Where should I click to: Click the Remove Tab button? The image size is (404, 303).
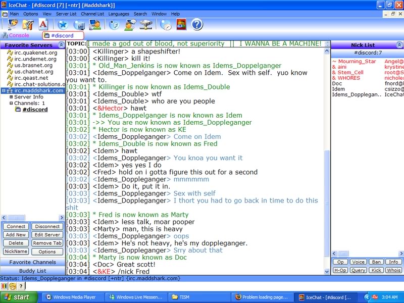point(47,243)
